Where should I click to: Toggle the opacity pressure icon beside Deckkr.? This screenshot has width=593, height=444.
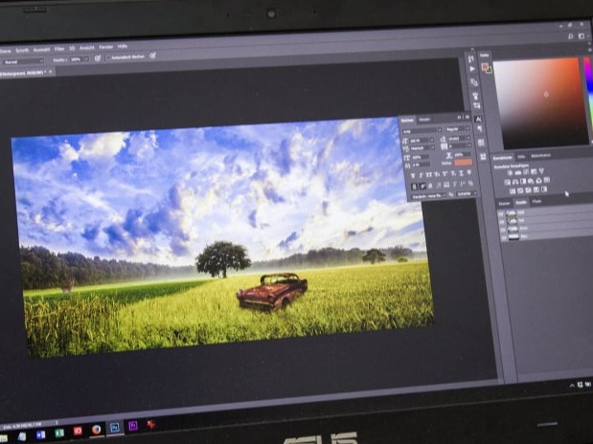(x=97, y=57)
